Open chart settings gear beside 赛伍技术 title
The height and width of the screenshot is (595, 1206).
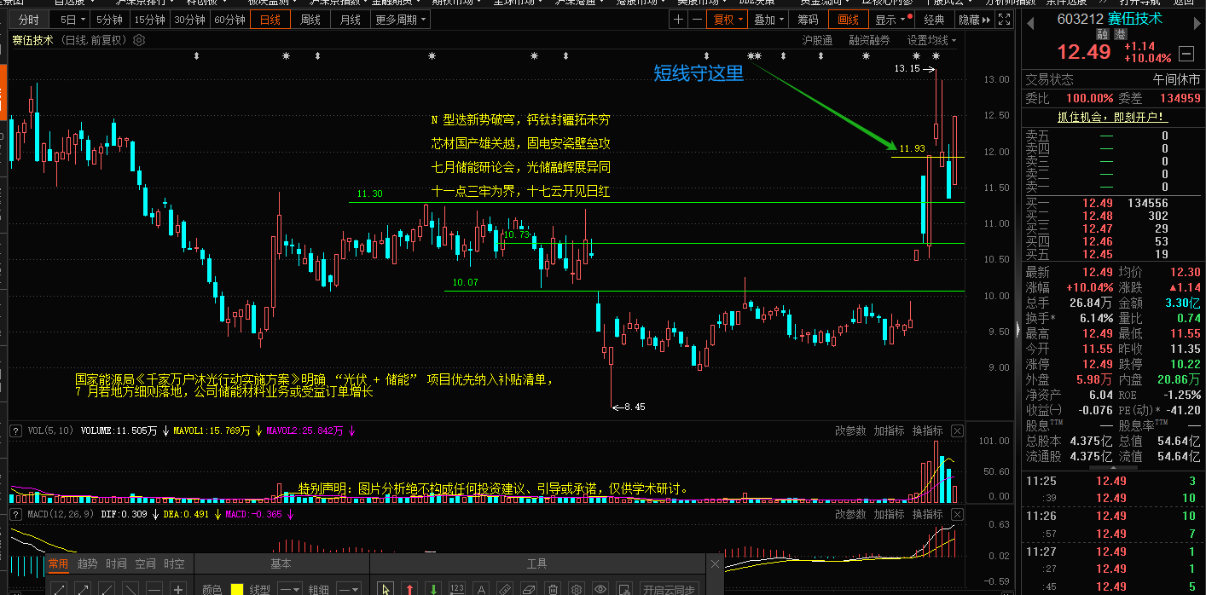[140, 40]
